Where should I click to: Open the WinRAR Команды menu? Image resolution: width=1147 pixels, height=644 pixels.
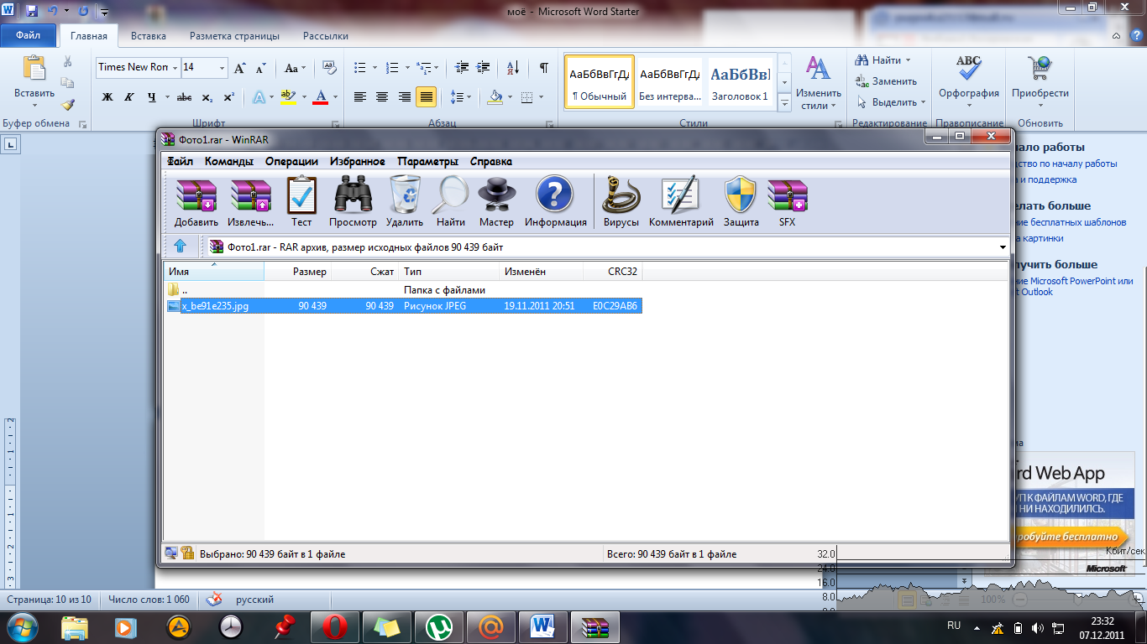229,162
